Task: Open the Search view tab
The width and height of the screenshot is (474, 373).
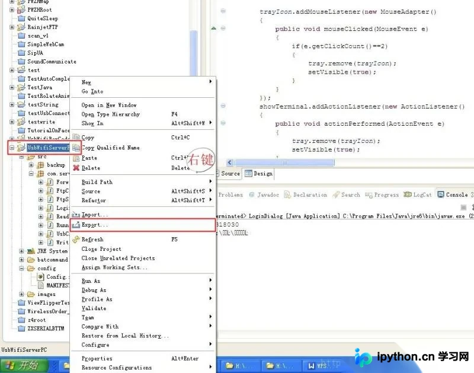Action: point(347,195)
